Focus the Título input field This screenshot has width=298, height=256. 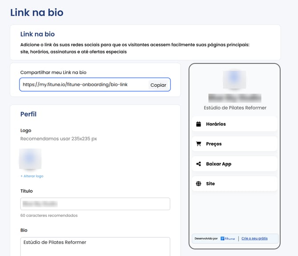tap(95, 204)
